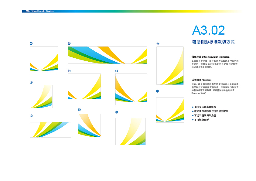Click the circled letter H label
Image resolution: width=256 pixels, height=181 pixels.
[x=31, y=116]
